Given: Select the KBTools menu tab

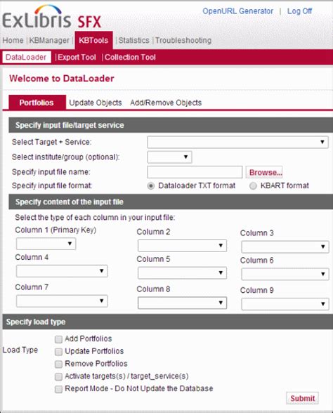Looking at the screenshot, I should tap(93, 40).
